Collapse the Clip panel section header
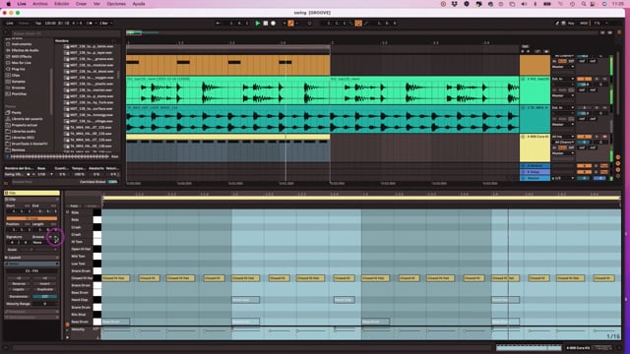Viewport: 630px width, 354px height. coord(31,200)
